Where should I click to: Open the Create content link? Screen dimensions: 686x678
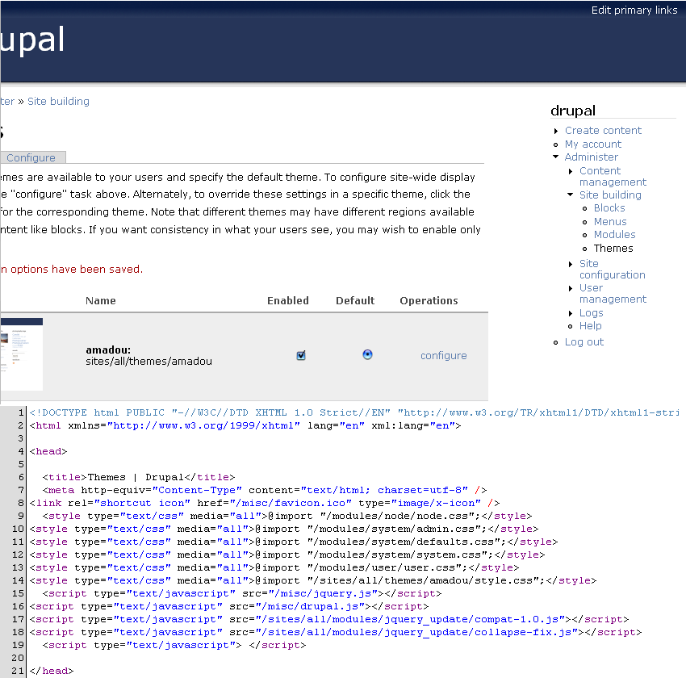[x=603, y=130]
